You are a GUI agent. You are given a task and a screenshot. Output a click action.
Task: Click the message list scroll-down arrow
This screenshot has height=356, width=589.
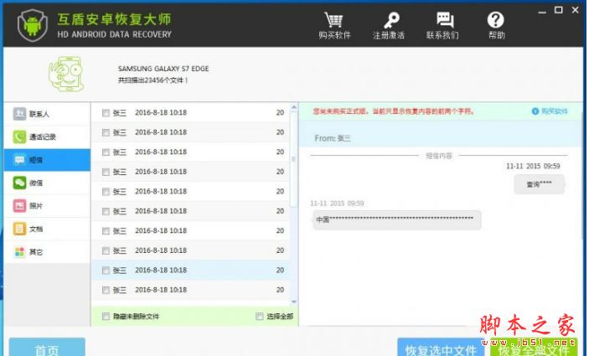[294, 302]
